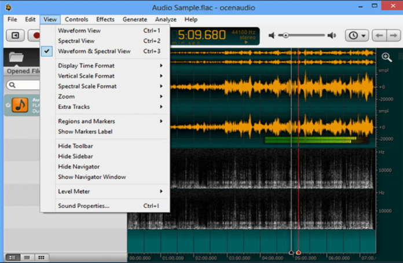This screenshot has width=403, height=263.
Task: Enable Waveform View only
Action: [79, 31]
